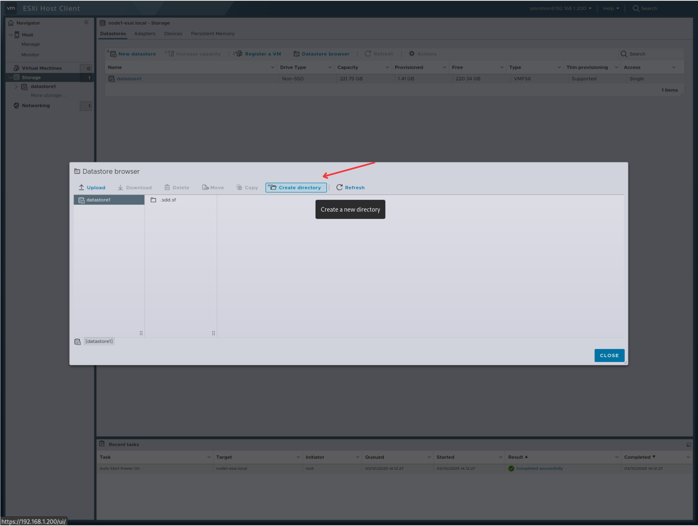Open the Help dropdown menu
698x526 pixels.
tap(611, 8)
